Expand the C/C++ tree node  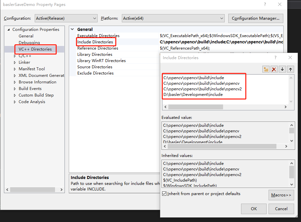click(x=14, y=55)
